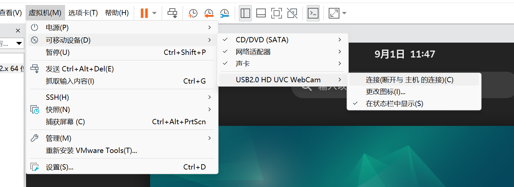Toggle the thumbnail bar view icon
This screenshot has width=514, height=187.
(261, 13)
